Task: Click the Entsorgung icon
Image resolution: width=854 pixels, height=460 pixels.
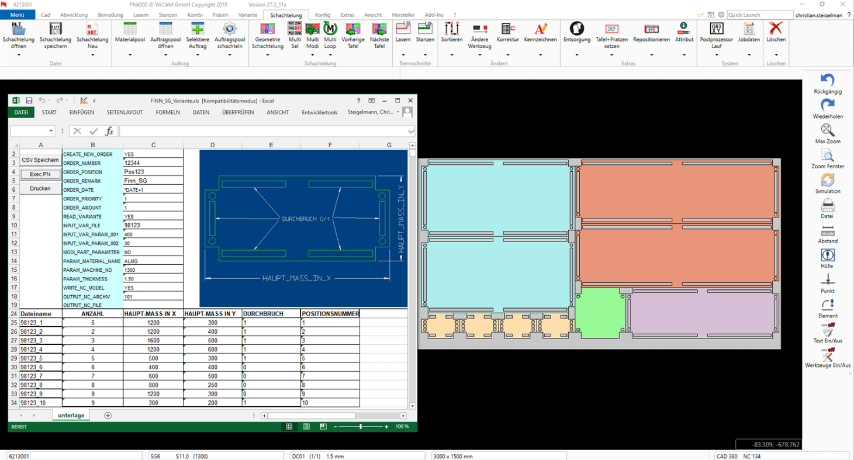Action: pyautogui.click(x=577, y=28)
